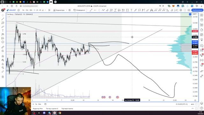Click the blue Publish button

click(x=197, y=10)
